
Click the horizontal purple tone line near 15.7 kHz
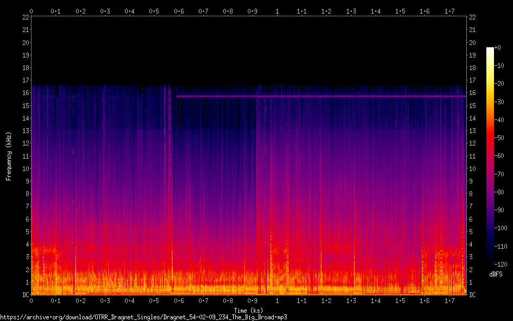[321, 96]
